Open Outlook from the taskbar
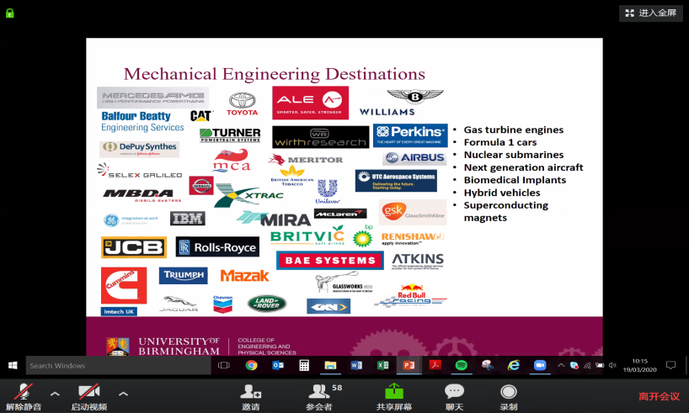689x413 pixels. (278, 365)
